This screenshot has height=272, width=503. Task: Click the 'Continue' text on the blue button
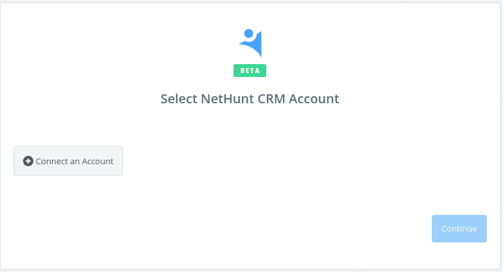pos(459,228)
